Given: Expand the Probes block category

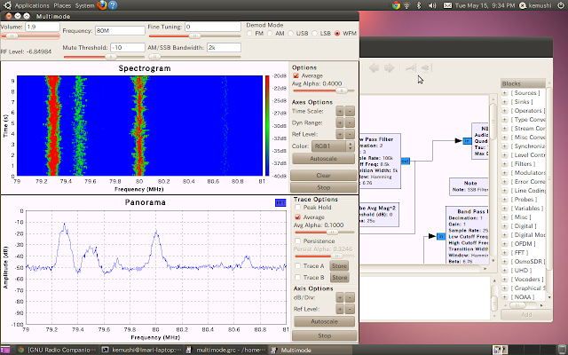Looking at the screenshot, I should 505,200.
